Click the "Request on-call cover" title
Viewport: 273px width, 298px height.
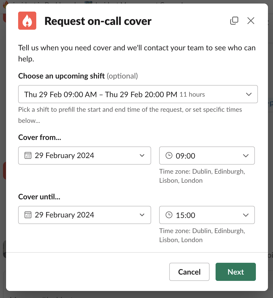(98, 21)
